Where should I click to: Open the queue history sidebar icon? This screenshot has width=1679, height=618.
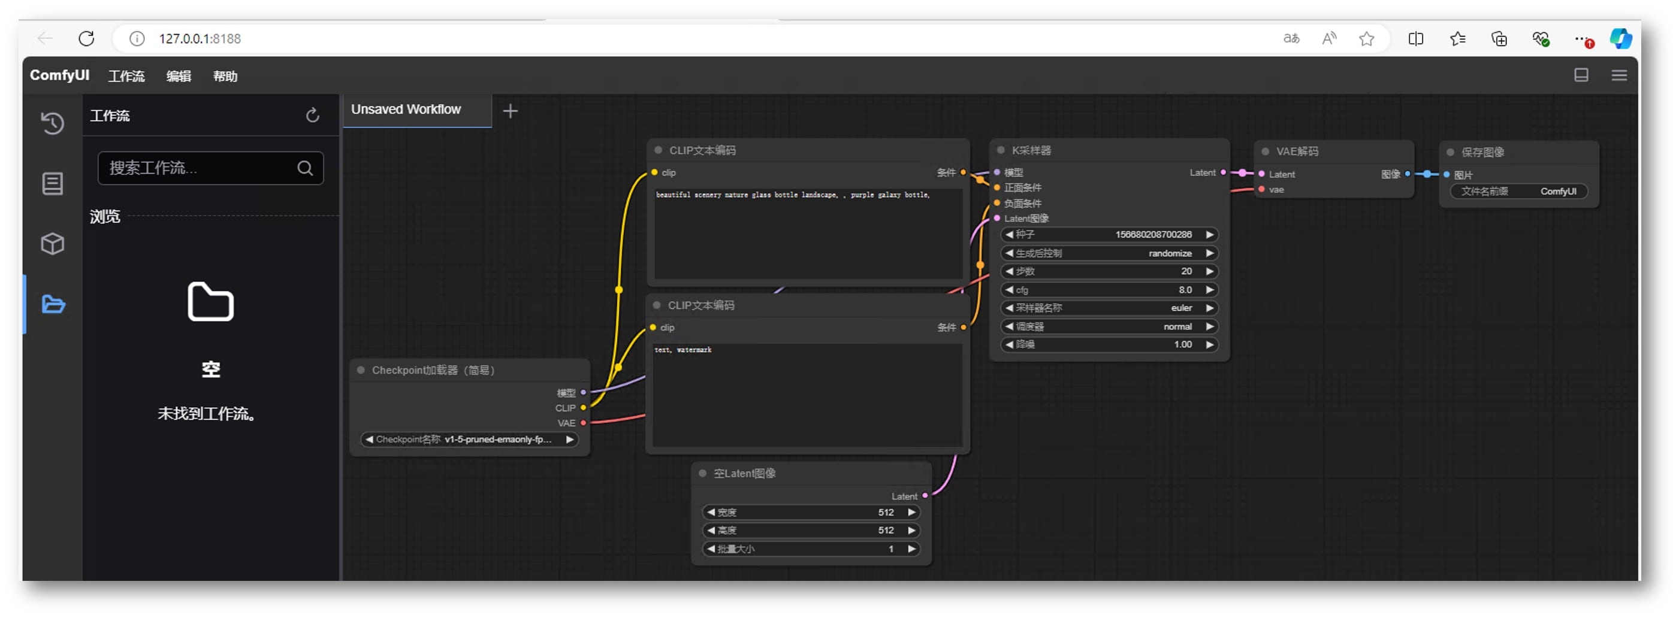(x=52, y=122)
